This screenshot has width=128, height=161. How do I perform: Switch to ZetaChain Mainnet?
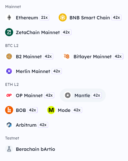coord(38,32)
